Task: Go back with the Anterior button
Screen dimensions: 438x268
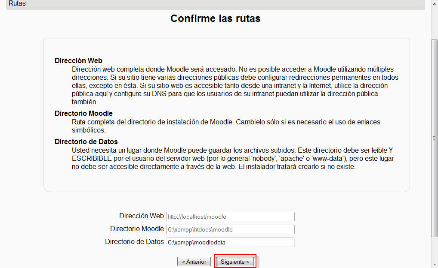Action: 194,262
